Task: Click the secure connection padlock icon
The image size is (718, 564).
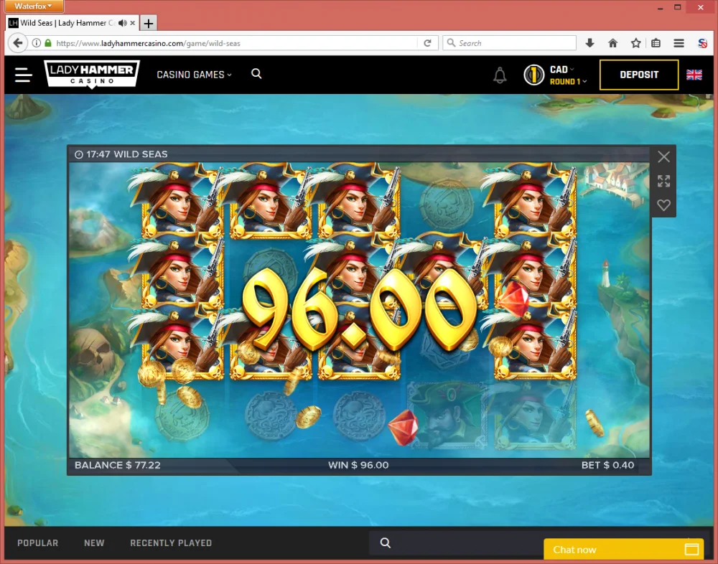Action: (48, 43)
